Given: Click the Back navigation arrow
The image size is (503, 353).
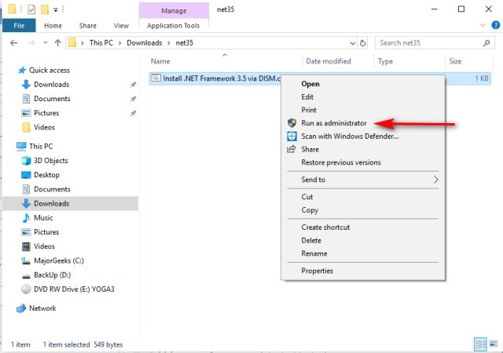Looking at the screenshot, I should [12, 42].
